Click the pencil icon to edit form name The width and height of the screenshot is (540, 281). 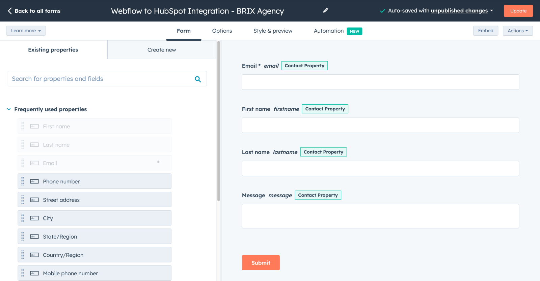tap(325, 10)
